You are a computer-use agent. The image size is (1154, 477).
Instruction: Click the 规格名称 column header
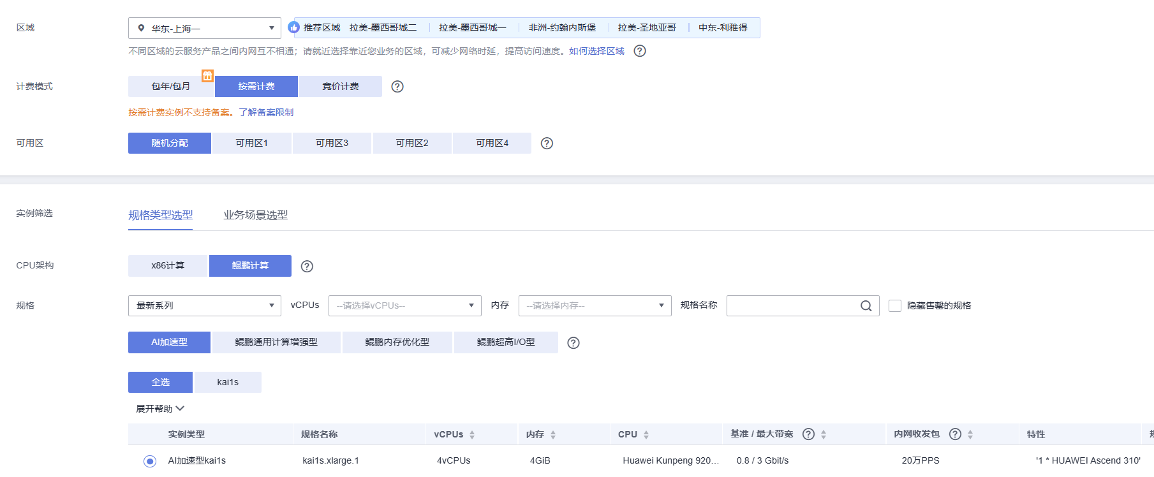tap(319, 435)
